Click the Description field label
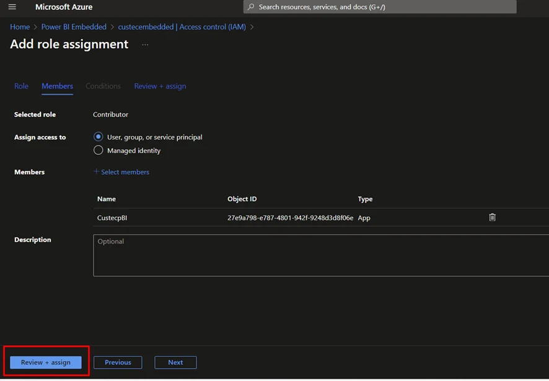Screen dimensions: 549x381 coord(33,240)
